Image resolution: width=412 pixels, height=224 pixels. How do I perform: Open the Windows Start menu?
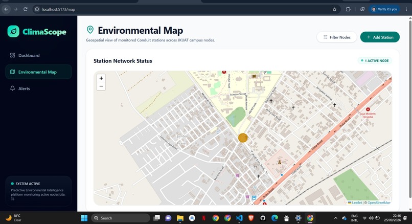pyautogui.click(x=84, y=218)
